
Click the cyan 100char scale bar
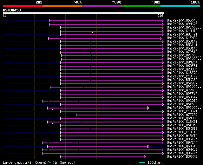pos(142,163)
